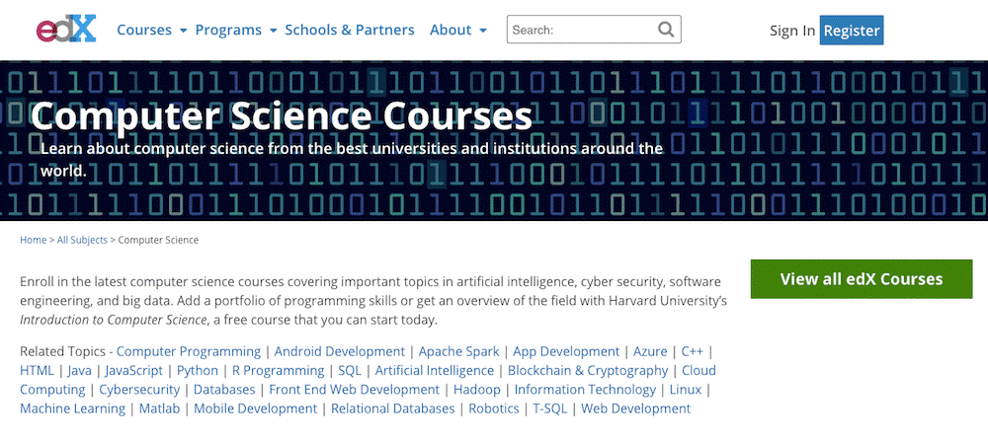The image size is (988, 444).
Task: Open All Subjects breadcrumb
Action: tap(82, 240)
